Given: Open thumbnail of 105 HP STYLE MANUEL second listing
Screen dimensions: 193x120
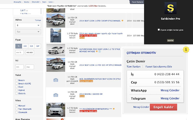Looking at the screenshot, I should pos(56,65).
